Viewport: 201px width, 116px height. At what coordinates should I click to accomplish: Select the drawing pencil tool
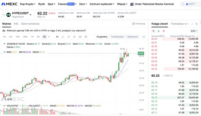[x=69, y=37]
